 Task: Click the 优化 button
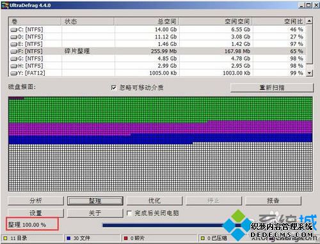pos(154,201)
